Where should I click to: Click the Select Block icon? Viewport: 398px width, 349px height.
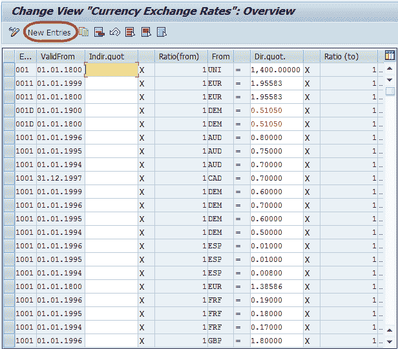[x=146, y=32]
